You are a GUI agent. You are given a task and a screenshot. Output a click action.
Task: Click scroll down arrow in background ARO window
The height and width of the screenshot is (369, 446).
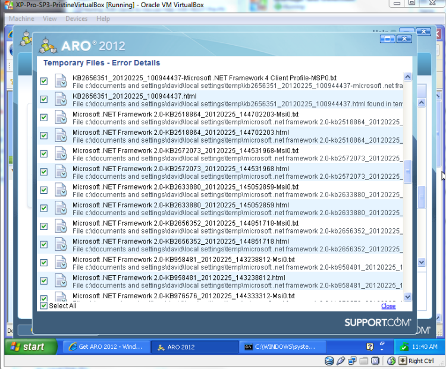click(x=422, y=262)
